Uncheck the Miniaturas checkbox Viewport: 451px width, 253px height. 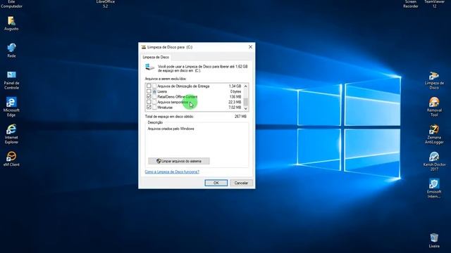pos(149,107)
